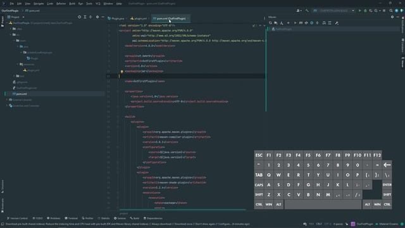Image resolution: width=405 pixels, height=228 pixels.
Task: Click the Stop icon in main toolbar
Action: click(384, 11)
